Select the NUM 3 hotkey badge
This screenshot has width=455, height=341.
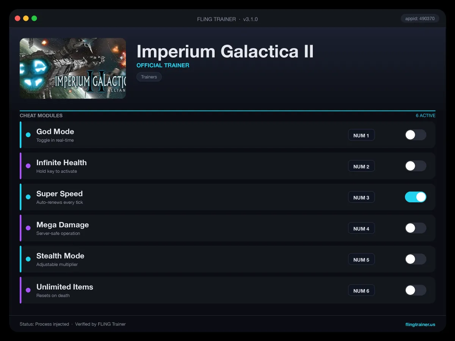pyautogui.click(x=361, y=197)
